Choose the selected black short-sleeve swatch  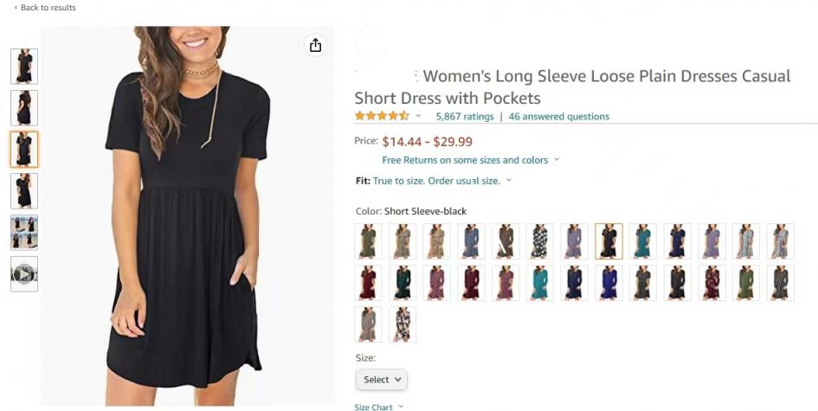click(609, 241)
